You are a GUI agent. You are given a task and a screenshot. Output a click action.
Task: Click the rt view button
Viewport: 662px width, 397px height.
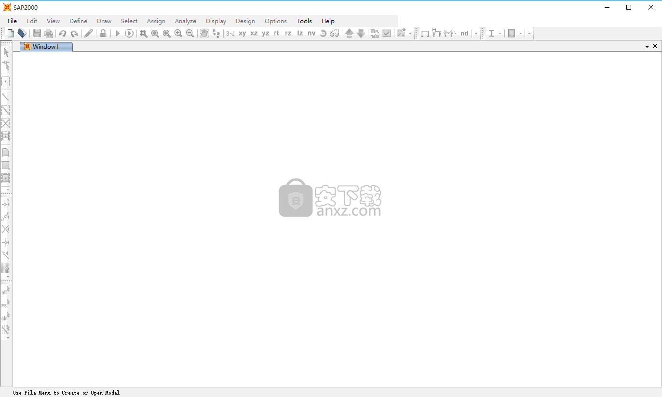pos(276,33)
